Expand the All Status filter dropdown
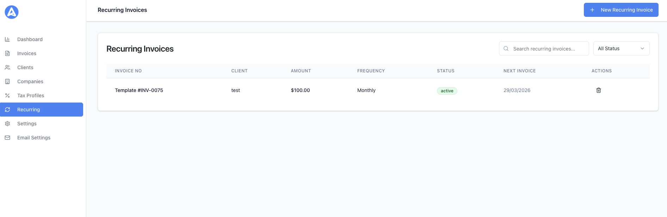 click(621, 48)
